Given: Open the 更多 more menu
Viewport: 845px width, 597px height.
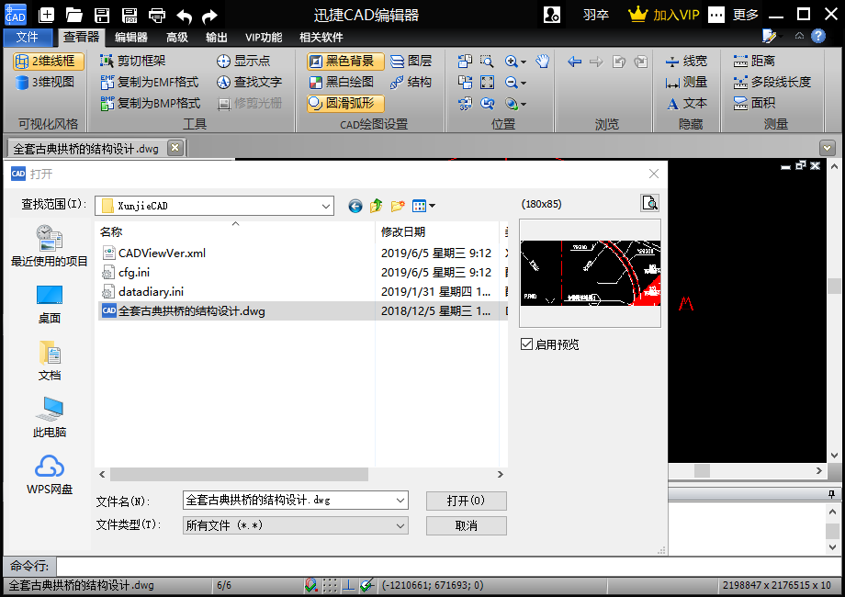Looking at the screenshot, I should click(x=745, y=15).
